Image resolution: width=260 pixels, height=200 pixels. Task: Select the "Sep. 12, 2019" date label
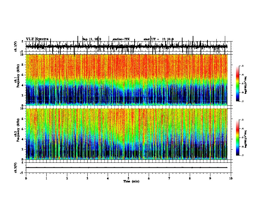(92, 39)
